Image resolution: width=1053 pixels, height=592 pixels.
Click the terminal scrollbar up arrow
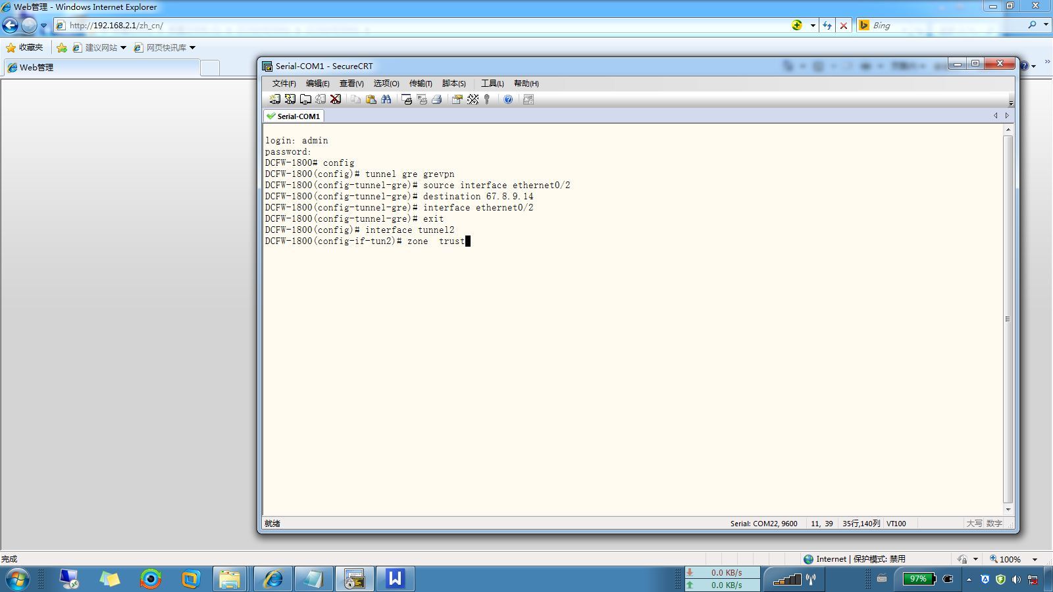click(1008, 130)
